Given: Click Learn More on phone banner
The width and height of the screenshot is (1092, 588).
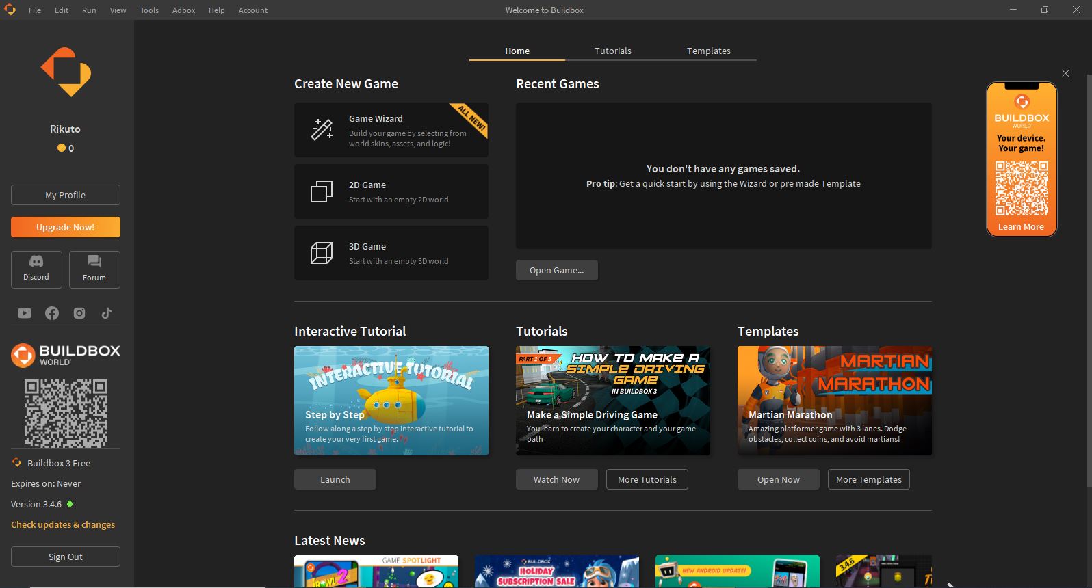Looking at the screenshot, I should pyautogui.click(x=1021, y=227).
